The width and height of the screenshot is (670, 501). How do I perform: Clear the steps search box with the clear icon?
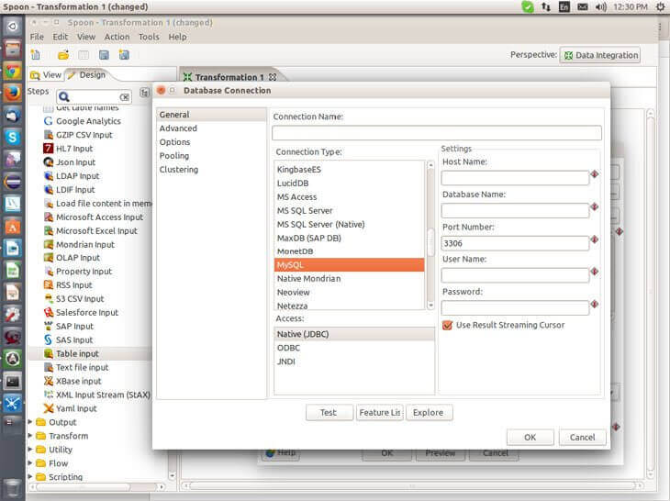pos(124,97)
